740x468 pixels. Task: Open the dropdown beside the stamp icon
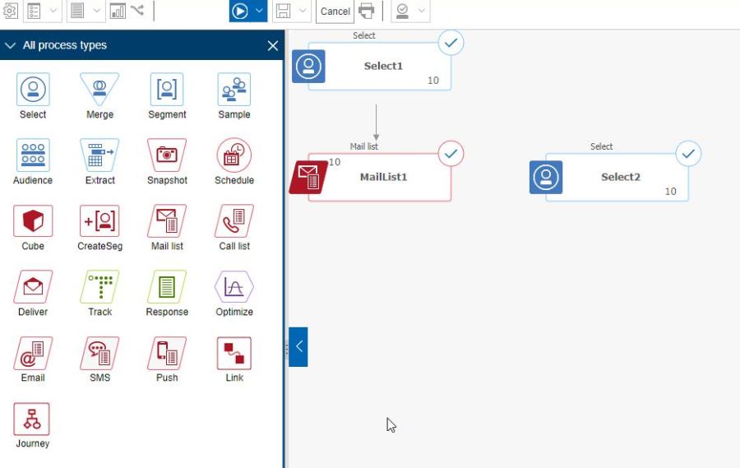[x=422, y=11]
